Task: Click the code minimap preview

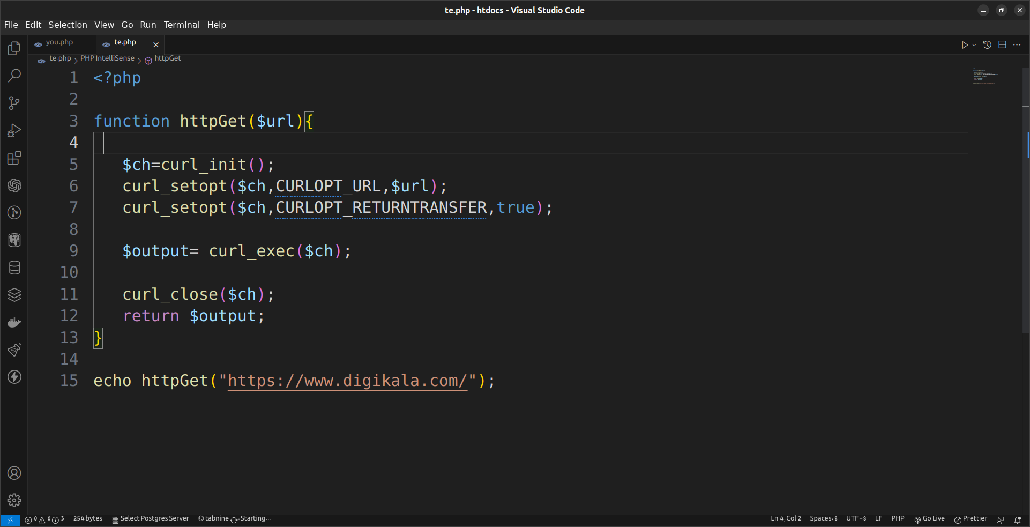Action: coord(985,76)
